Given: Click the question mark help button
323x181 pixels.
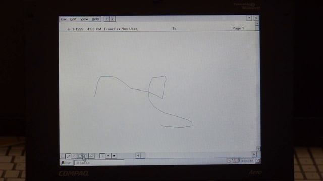Looking at the screenshot, I should point(249,18).
